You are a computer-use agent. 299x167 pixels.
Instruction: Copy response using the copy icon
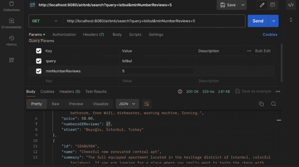pyautogui.click(x=261, y=104)
